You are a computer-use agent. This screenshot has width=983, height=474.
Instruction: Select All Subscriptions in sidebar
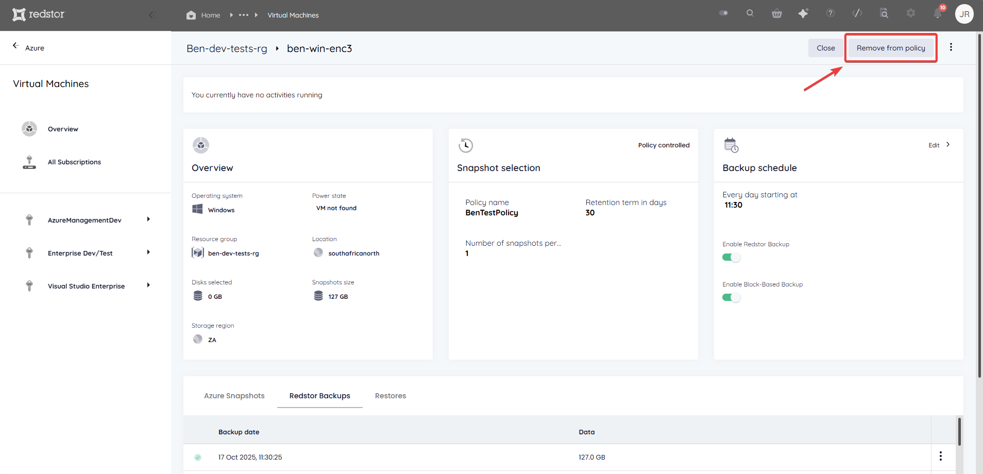point(74,162)
